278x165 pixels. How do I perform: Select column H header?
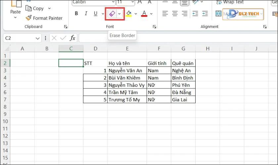[208, 49]
